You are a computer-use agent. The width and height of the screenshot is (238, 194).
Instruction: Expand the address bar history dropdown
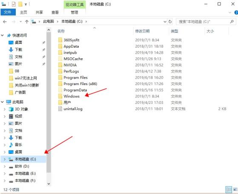coord(165,22)
